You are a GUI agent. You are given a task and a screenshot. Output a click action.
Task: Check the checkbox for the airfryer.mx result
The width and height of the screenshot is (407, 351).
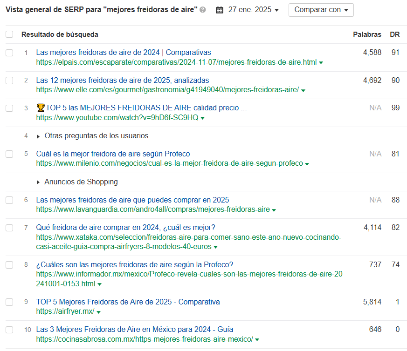pos(9,302)
